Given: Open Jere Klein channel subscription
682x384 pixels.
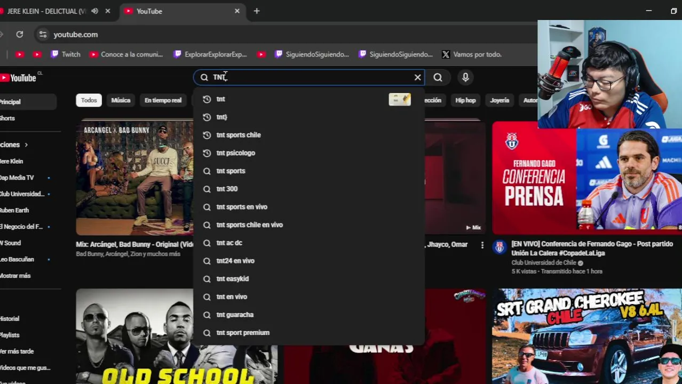Looking at the screenshot, I should point(11,161).
